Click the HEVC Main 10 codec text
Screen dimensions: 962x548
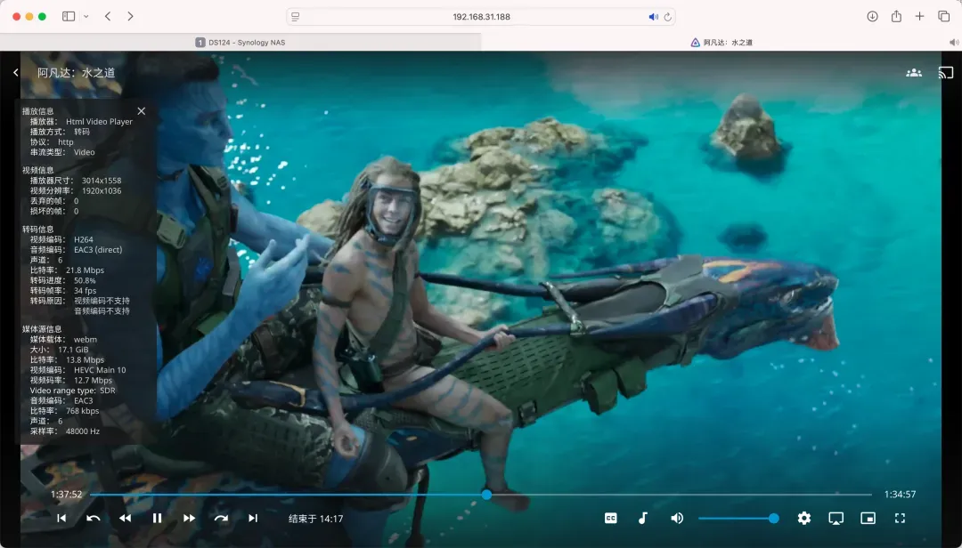click(x=100, y=369)
